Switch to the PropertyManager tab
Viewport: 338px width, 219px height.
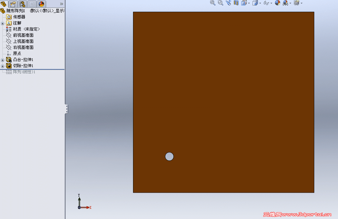(x=13, y=4)
